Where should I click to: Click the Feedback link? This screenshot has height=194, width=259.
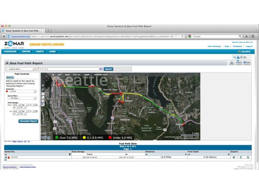[x=237, y=46]
